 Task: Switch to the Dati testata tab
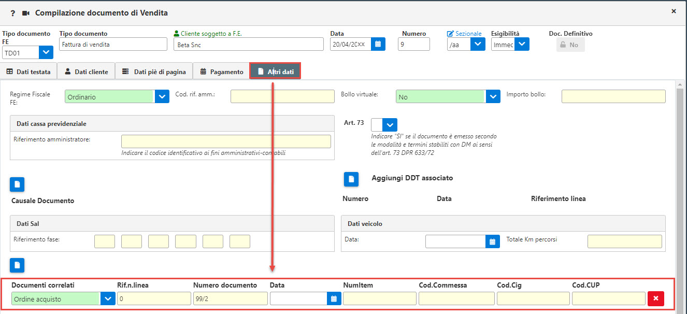click(x=28, y=72)
